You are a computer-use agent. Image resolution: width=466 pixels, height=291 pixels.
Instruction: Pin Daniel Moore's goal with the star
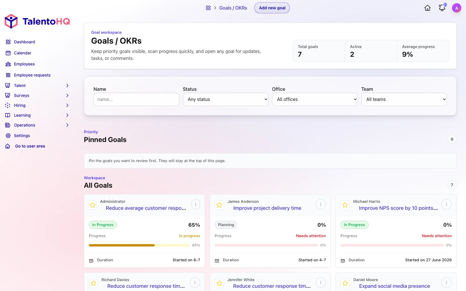[x=345, y=283]
